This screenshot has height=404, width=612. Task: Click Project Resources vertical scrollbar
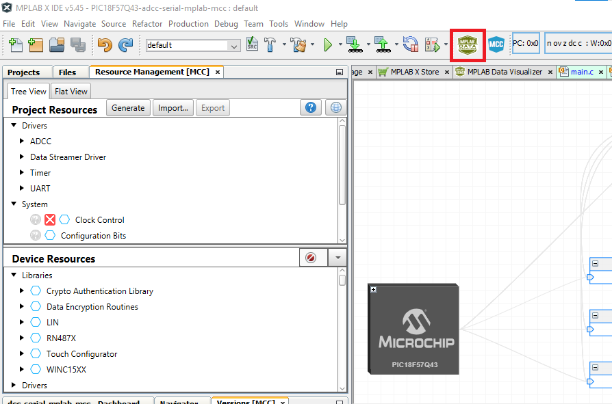pyautogui.click(x=342, y=165)
